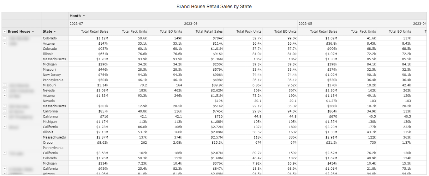The width and height of the screenshot is (429, 176).
Task: Collapse the brand group on the California $857k row
Action: [5, 111]
